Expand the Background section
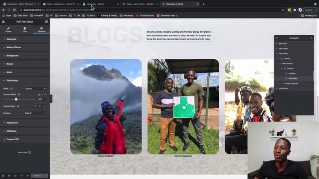 pos(25,56)
